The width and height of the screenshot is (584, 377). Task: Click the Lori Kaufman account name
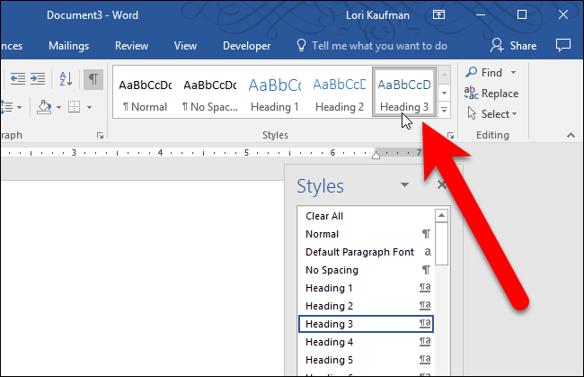(x=377, y=15)
